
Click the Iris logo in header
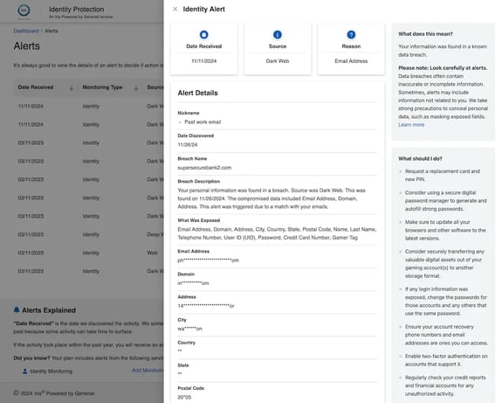tap(24, 10)
